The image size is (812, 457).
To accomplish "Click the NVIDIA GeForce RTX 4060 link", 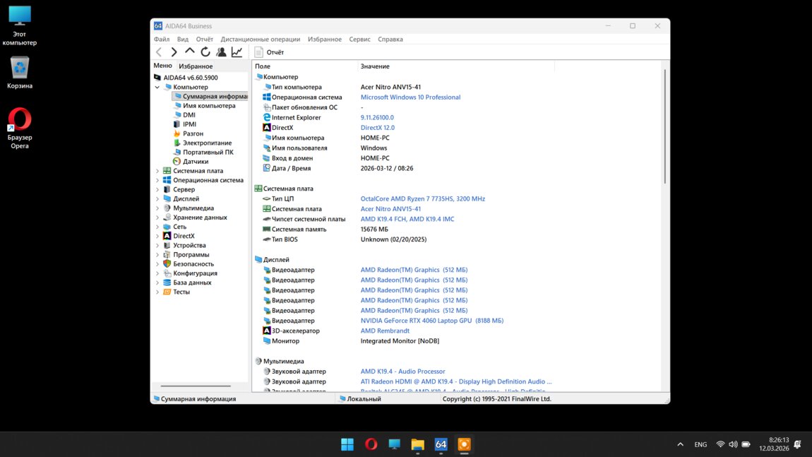I will coord(431,321).
